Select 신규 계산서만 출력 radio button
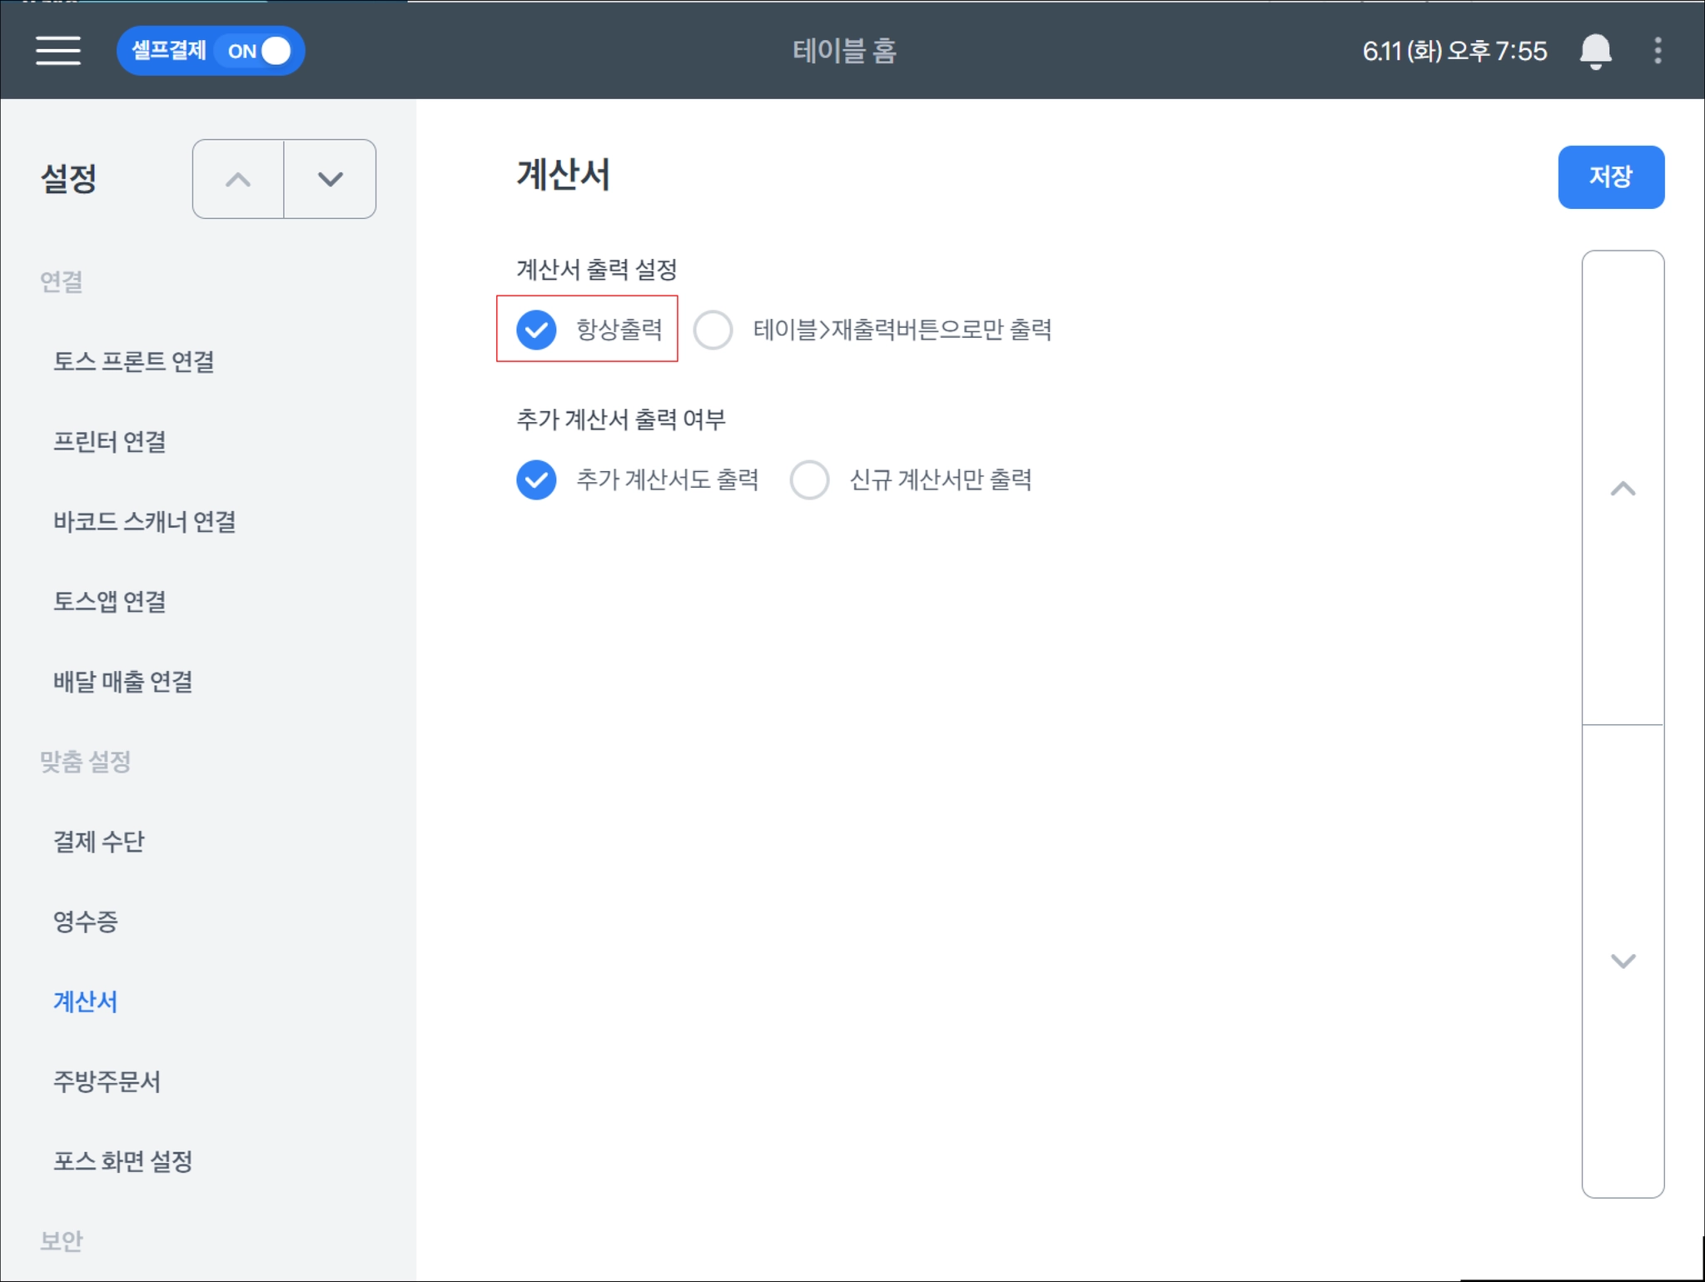Viewport: 1705px width, 1282px height. (x=809, y=480)
